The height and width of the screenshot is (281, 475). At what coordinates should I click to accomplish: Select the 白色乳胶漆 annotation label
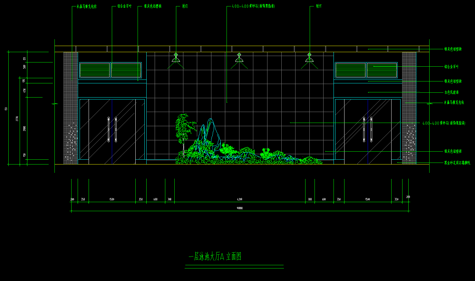(451, 92)
